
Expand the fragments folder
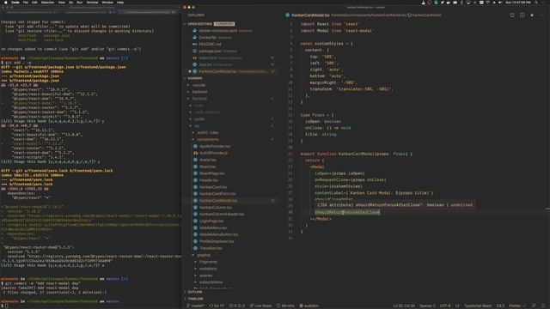click(208, 262)
